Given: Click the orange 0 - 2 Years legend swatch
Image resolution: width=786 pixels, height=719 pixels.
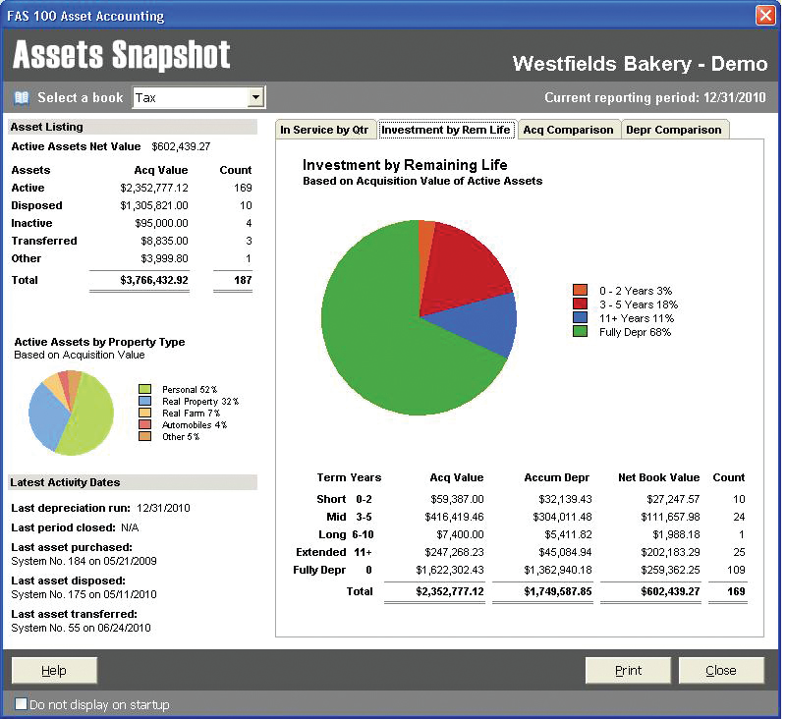Looking at the screenshot, I should pyautogui.click(x=580, y=290).
